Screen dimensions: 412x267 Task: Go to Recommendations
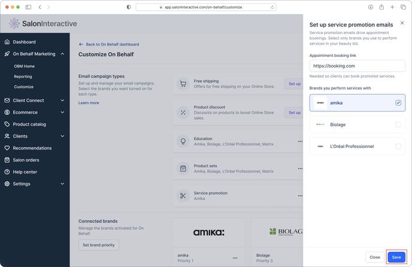tap(32, 148)
